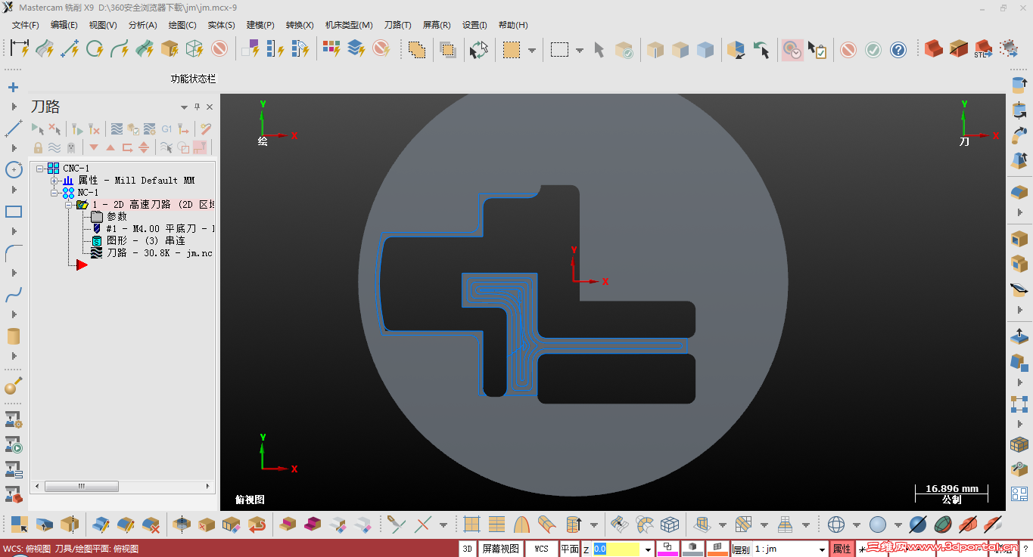Click the Z value input field

coord(617,549)
